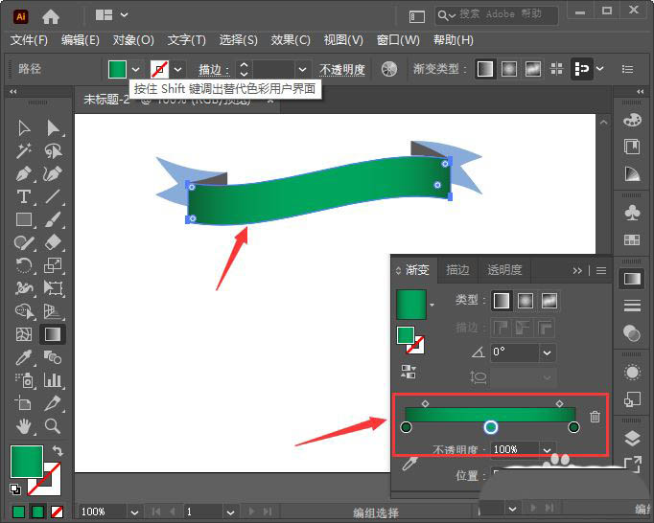Set linear gradient type in control bar
The height and width of the screenshot is (523, 654).
click(x=484, y=69)
